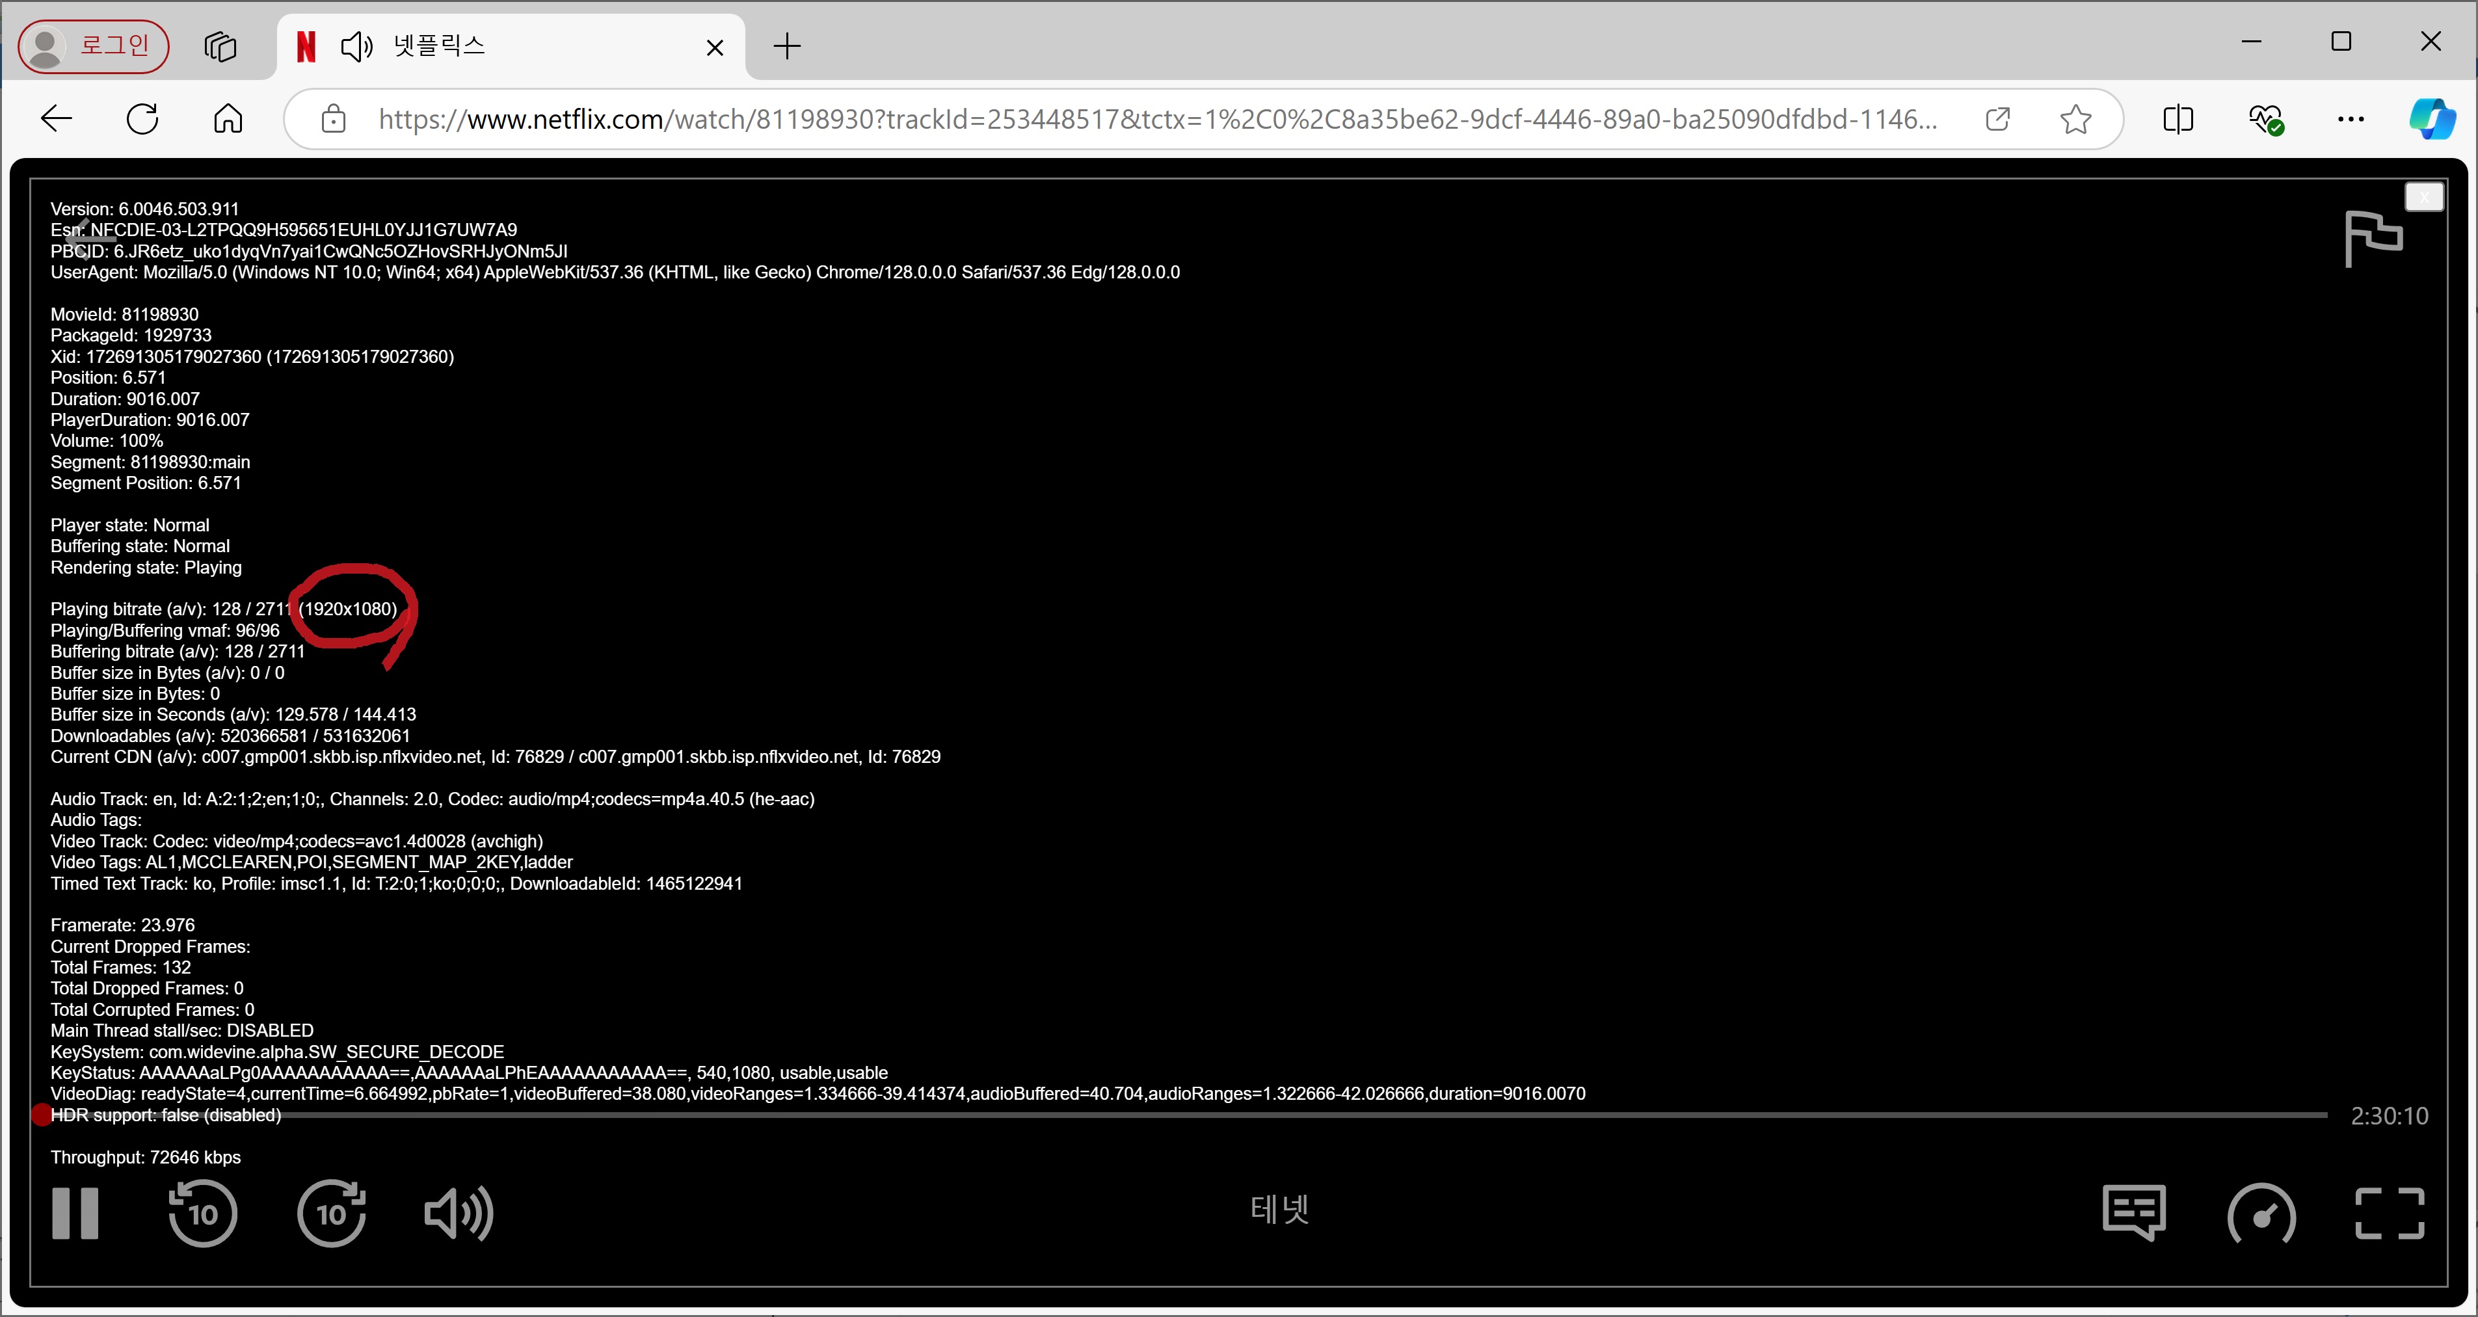Click the Player state: Normal line
This screenshot has width=2478, height=1317.
[x=130, y=525]
